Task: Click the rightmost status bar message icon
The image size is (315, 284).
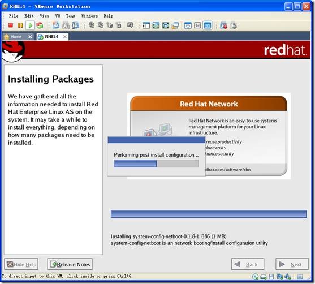Action: 300,277
